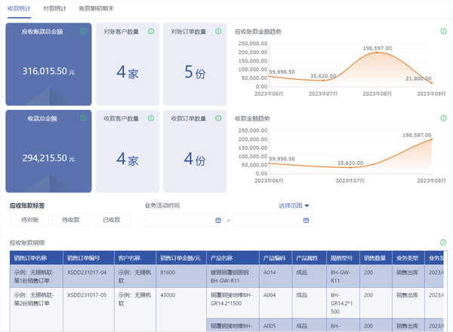Click product code A004 cell

276,303
